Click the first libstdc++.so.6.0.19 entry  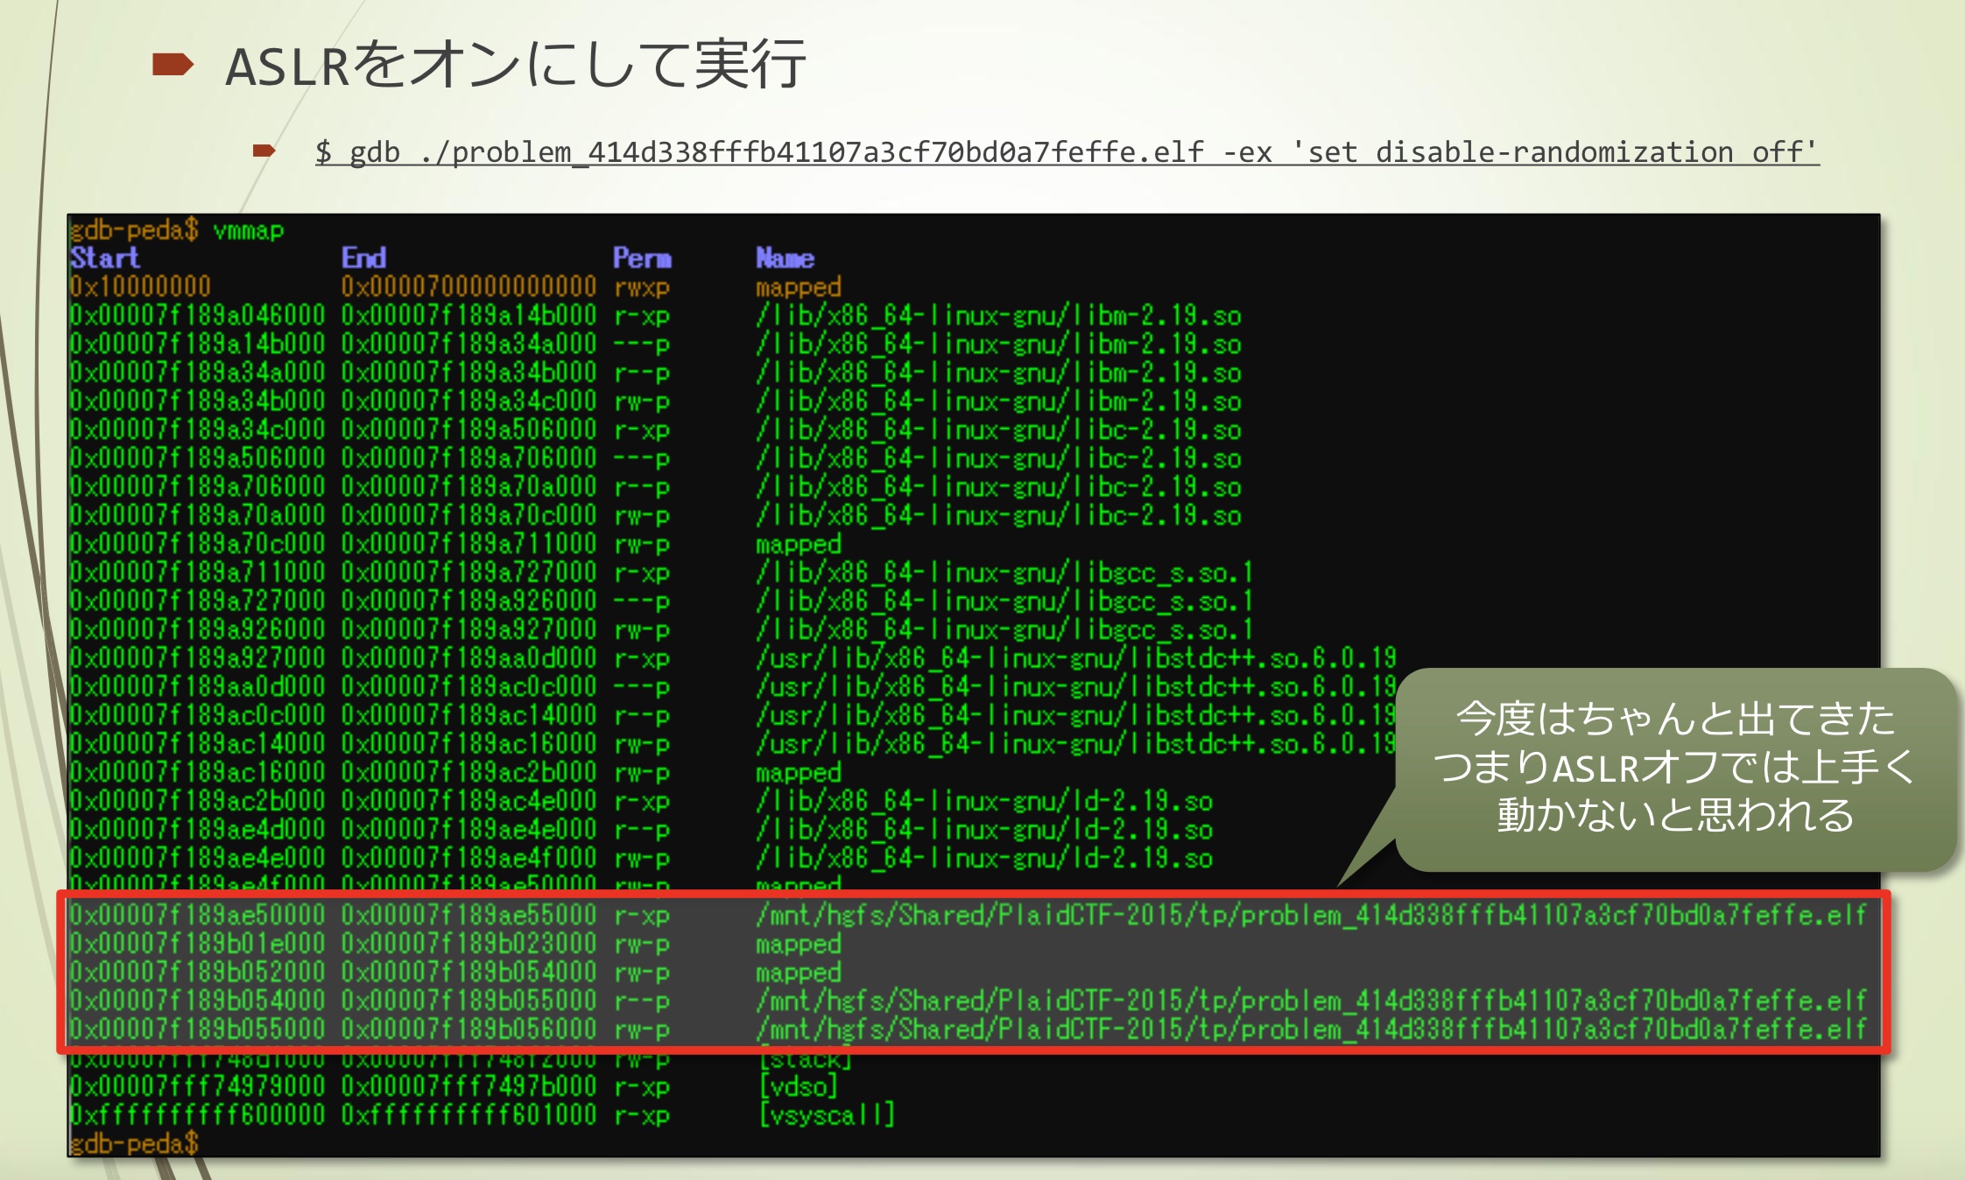coord(1075,658)
